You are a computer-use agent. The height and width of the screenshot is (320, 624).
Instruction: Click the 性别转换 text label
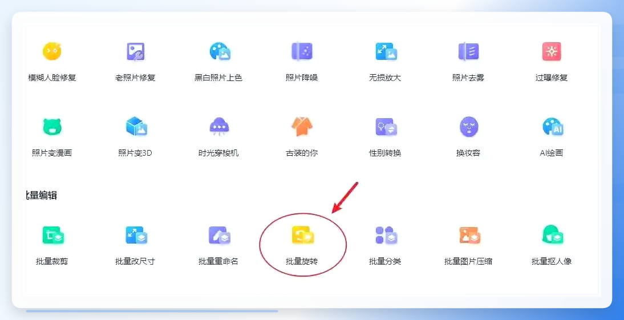click(385, 153)
